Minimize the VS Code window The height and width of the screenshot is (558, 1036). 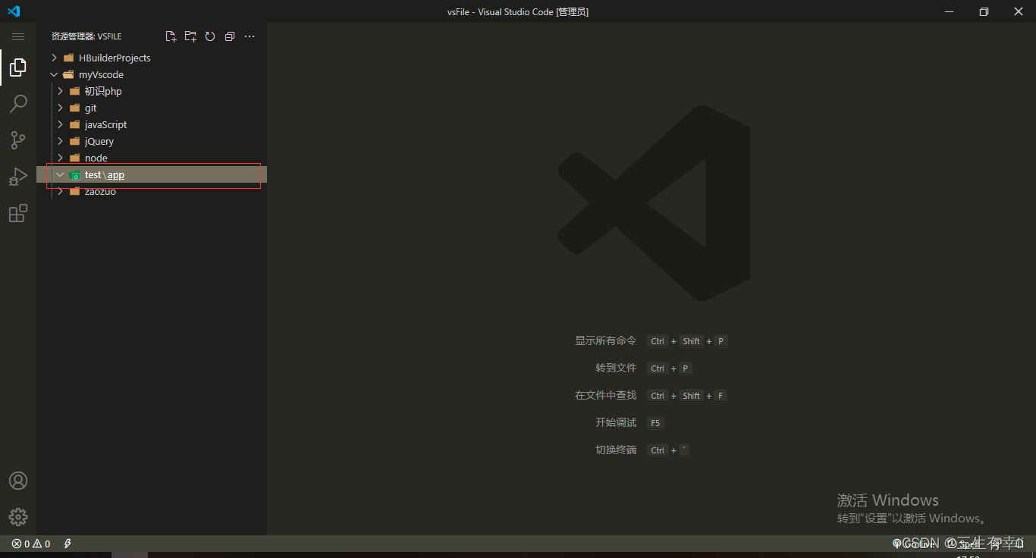(949, 11)
